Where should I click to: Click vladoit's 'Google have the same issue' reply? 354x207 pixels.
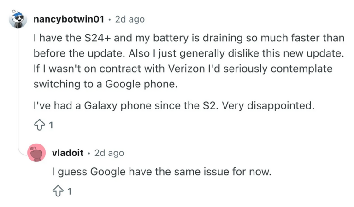pyautogui.click(x=161, y=172)
